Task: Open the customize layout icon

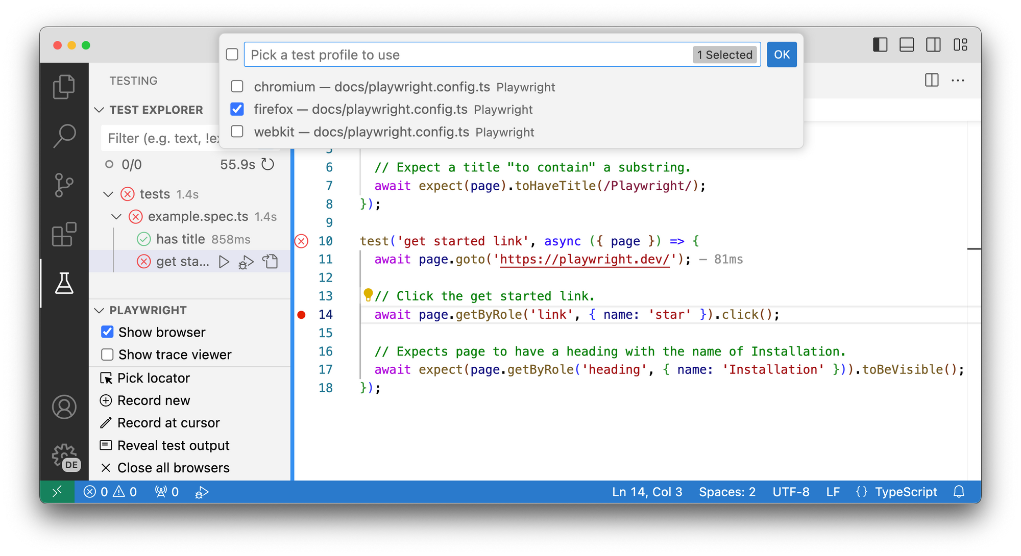Action: (960, 45)
